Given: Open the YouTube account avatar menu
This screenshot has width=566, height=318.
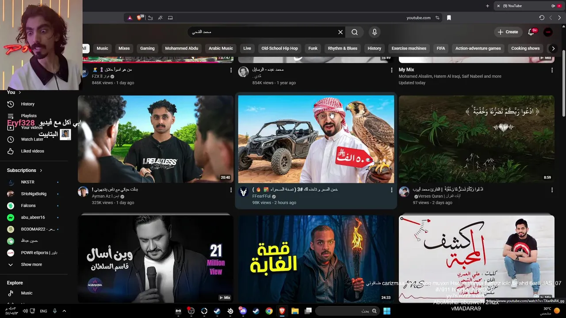Looking at the screenshot, I should (548, 32).
